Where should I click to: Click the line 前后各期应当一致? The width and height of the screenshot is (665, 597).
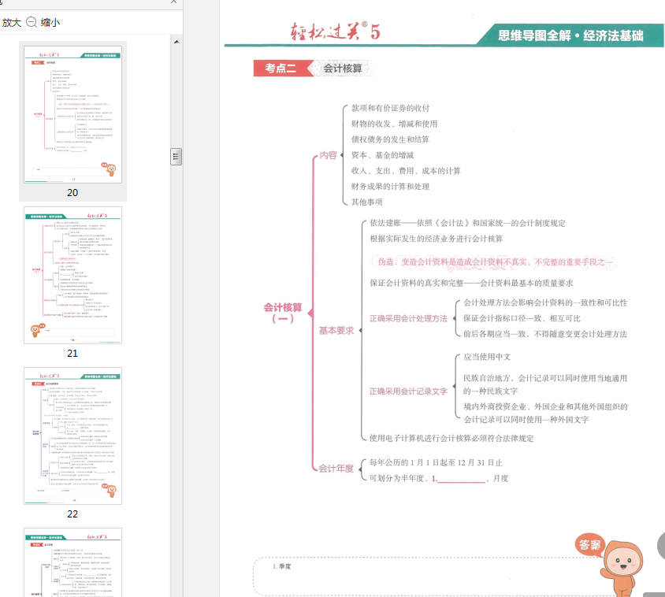tap(545, 334)
